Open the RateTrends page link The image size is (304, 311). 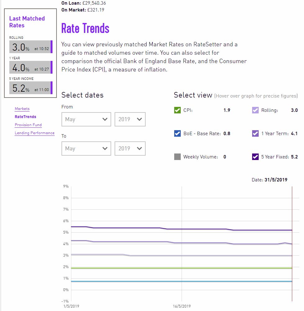25,117
